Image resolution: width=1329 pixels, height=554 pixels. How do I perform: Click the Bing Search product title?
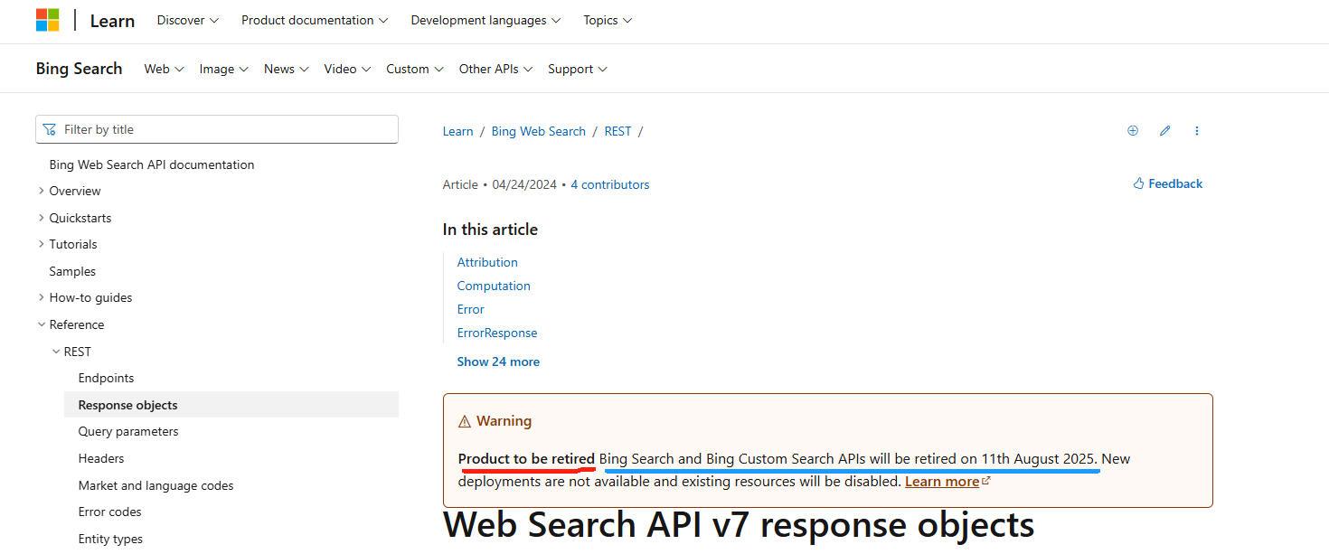(79, 69)
